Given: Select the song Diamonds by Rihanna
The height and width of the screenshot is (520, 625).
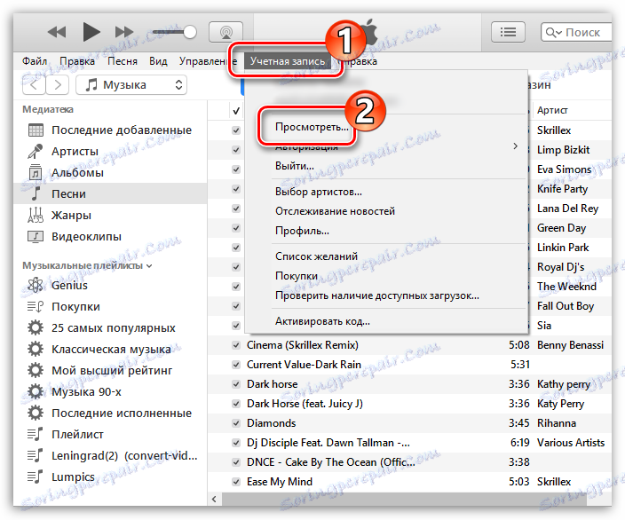Looking at the screenshot, I should coord(272,423).
